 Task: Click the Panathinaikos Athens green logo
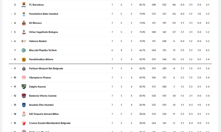pos(24,59)
